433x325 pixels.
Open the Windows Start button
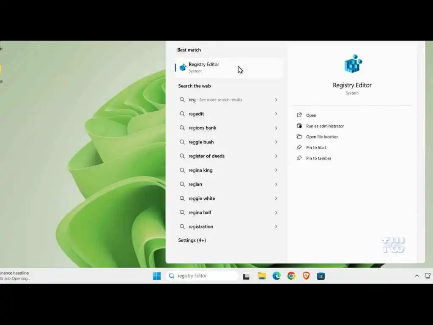(x=157, y=276)
